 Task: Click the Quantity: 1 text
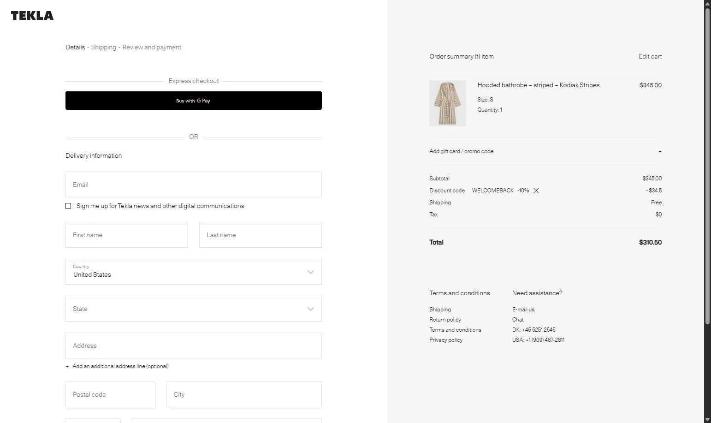pos(490,110)
